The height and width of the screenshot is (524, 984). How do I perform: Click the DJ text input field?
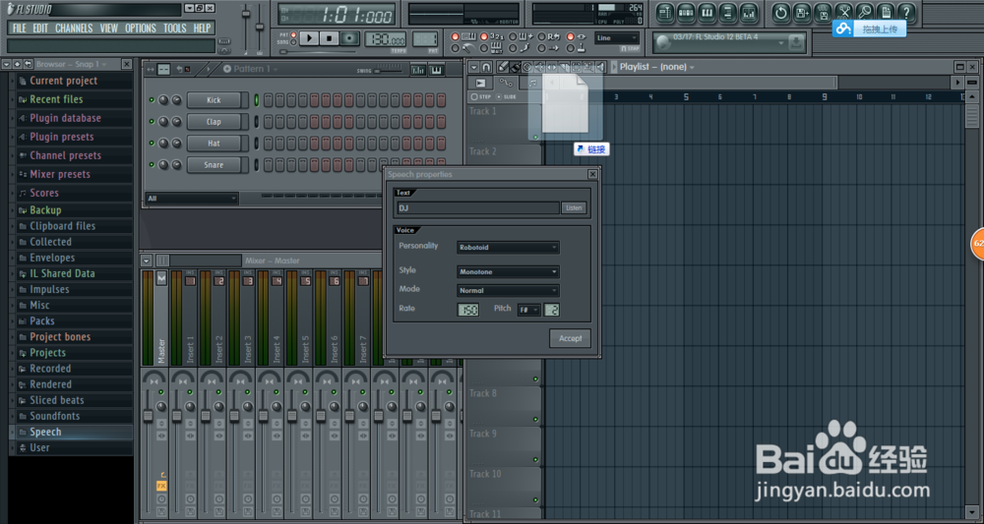(x=478, y=208)
